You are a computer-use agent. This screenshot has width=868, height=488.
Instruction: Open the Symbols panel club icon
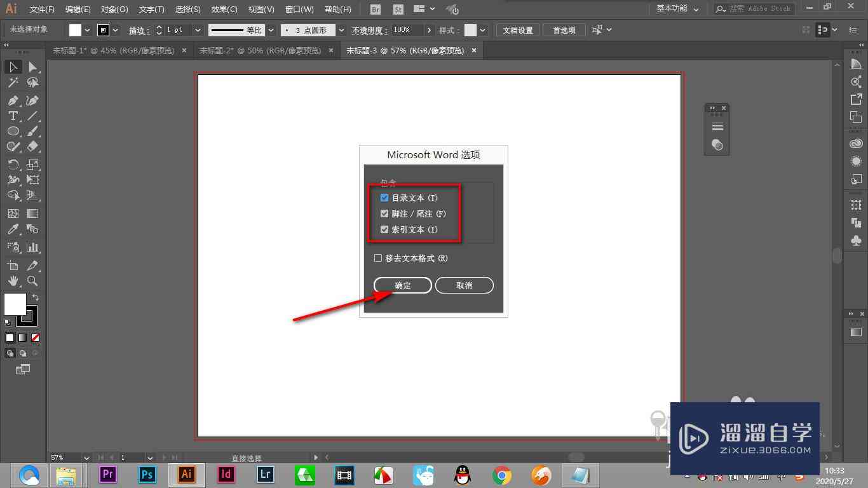click(856, 241)
